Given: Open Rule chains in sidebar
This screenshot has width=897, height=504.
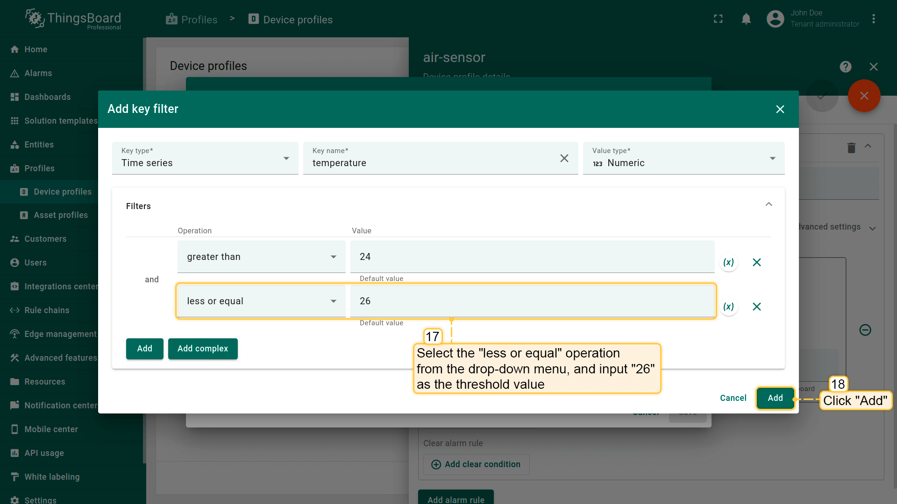Looking at the screenshot, I should pos(47,310).
